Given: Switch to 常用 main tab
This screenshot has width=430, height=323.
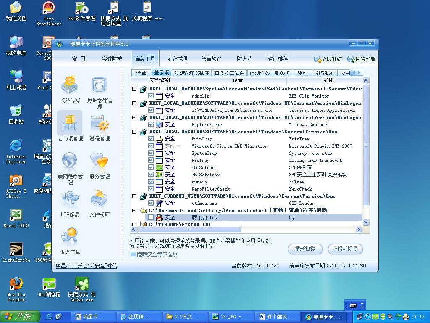Looking at the screenshot, I should [x=79, y=59].
